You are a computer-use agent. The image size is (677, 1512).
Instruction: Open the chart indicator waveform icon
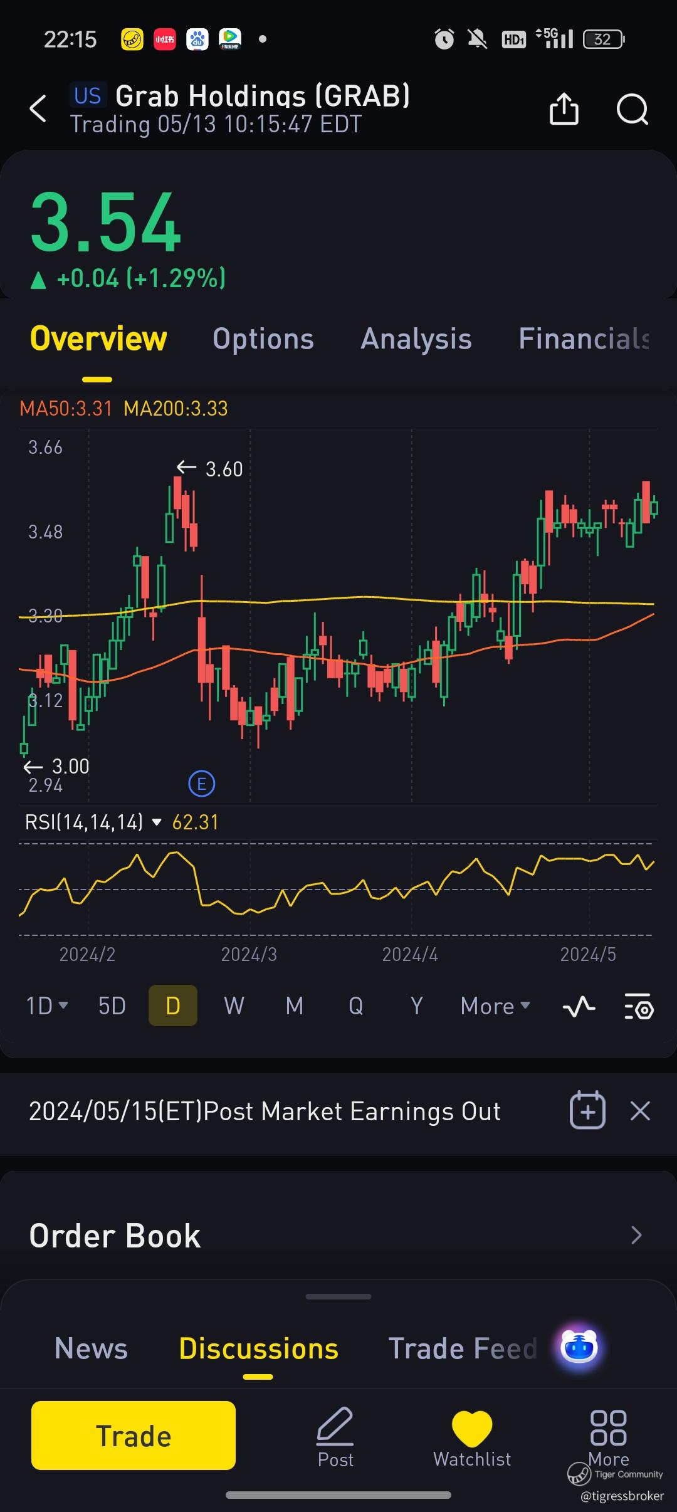pos(579,1007)
